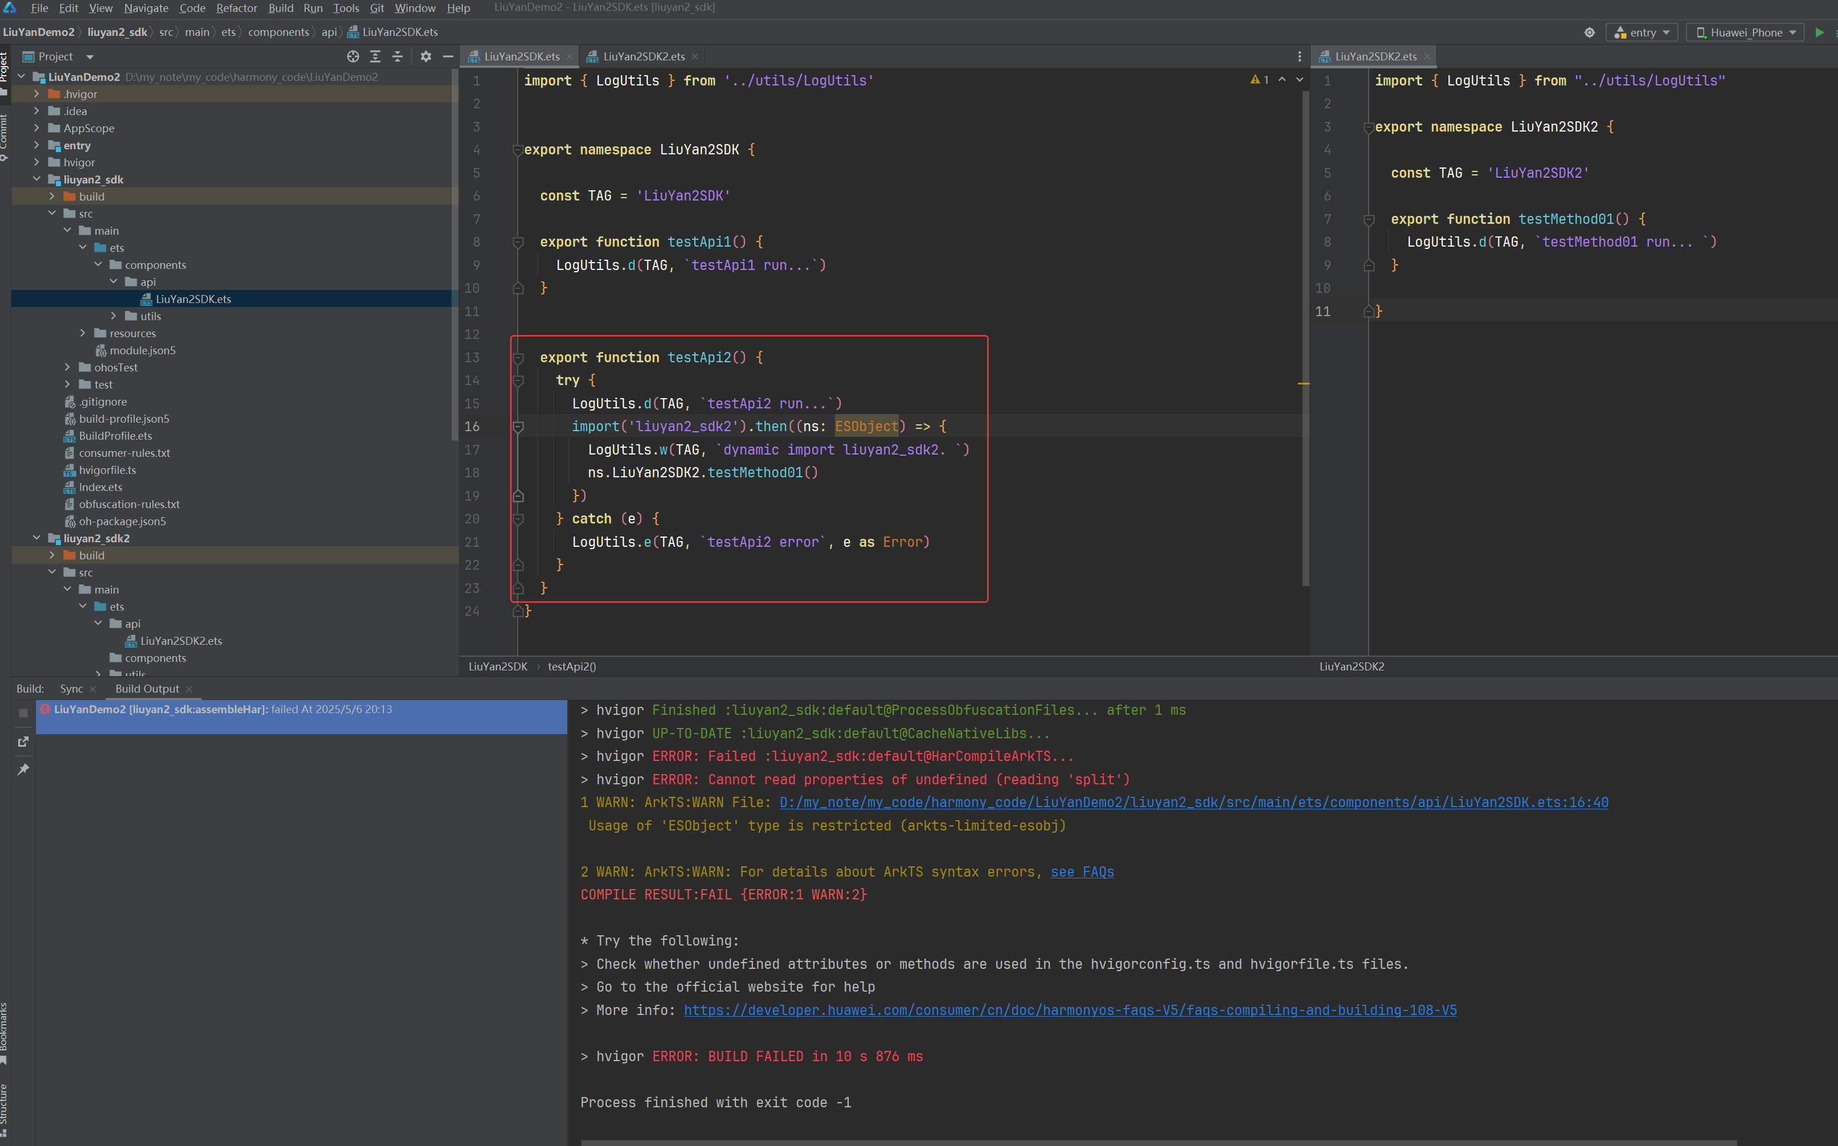Click the yellow warning stripe marker in editor gutter
The image size is (1838, 1146).
tap(1304, 383)
